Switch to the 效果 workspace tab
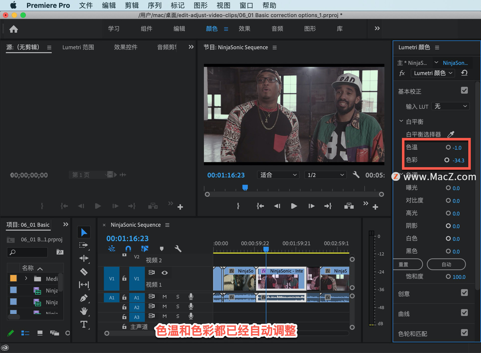 click(x=244, y=29)
